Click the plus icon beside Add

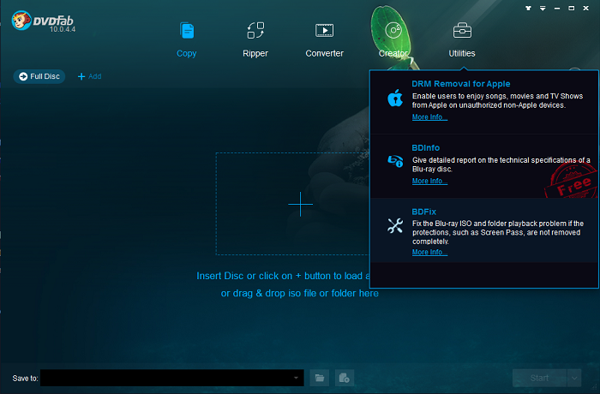click(81, 76)
